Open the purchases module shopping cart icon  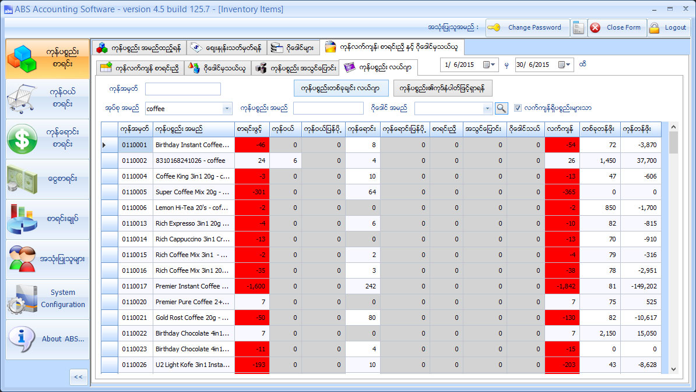[x=47, y=98]
